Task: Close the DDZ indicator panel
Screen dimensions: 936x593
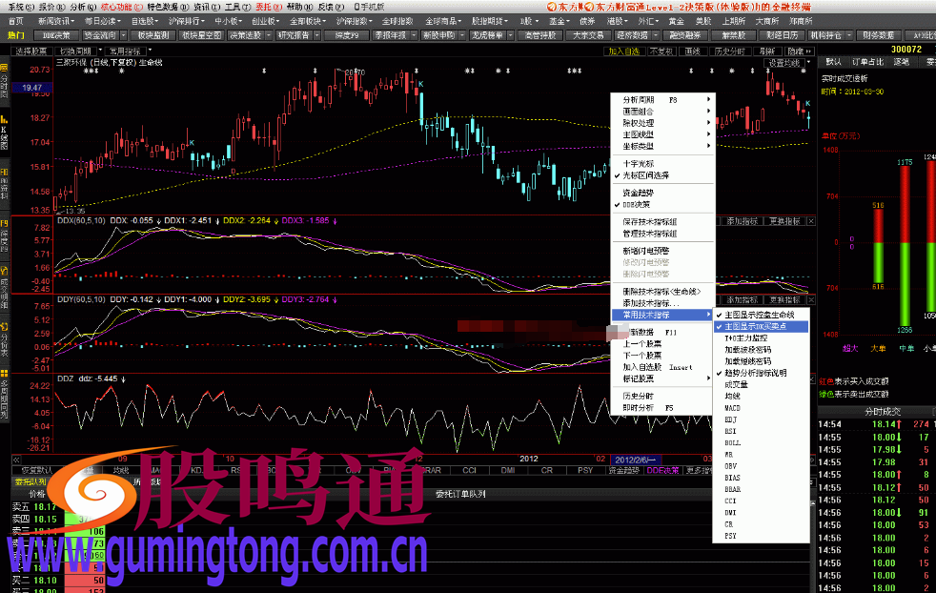Action: [x=812, y=379]
